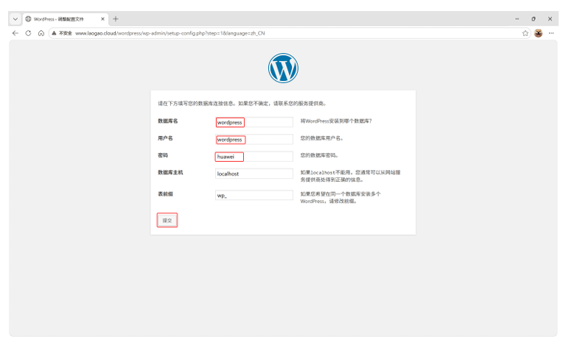Go back using browser back arrow
This screenshot has height=345, width=566.
tap(15, 33)
